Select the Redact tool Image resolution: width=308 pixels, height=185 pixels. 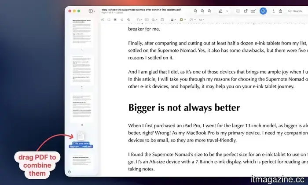point(115,20)
